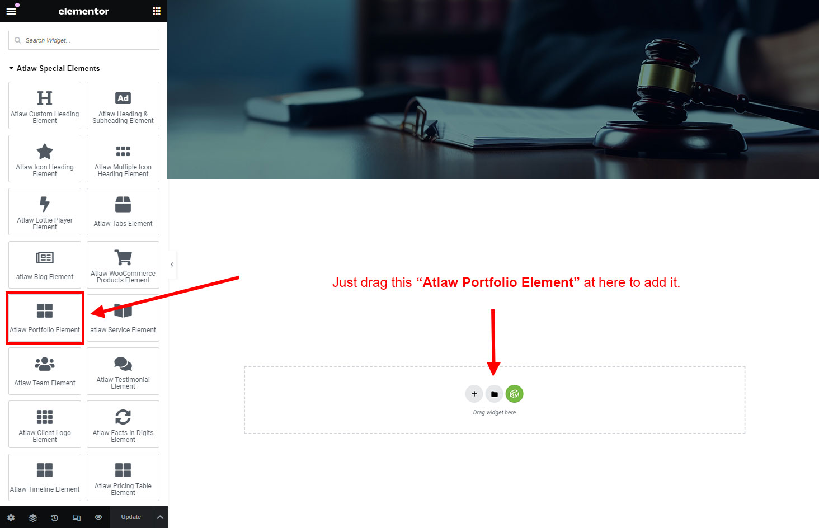The image size is (819, 528).
Task: Select Atlaw Portfolio Element widget
Action: tap(45, 318)
